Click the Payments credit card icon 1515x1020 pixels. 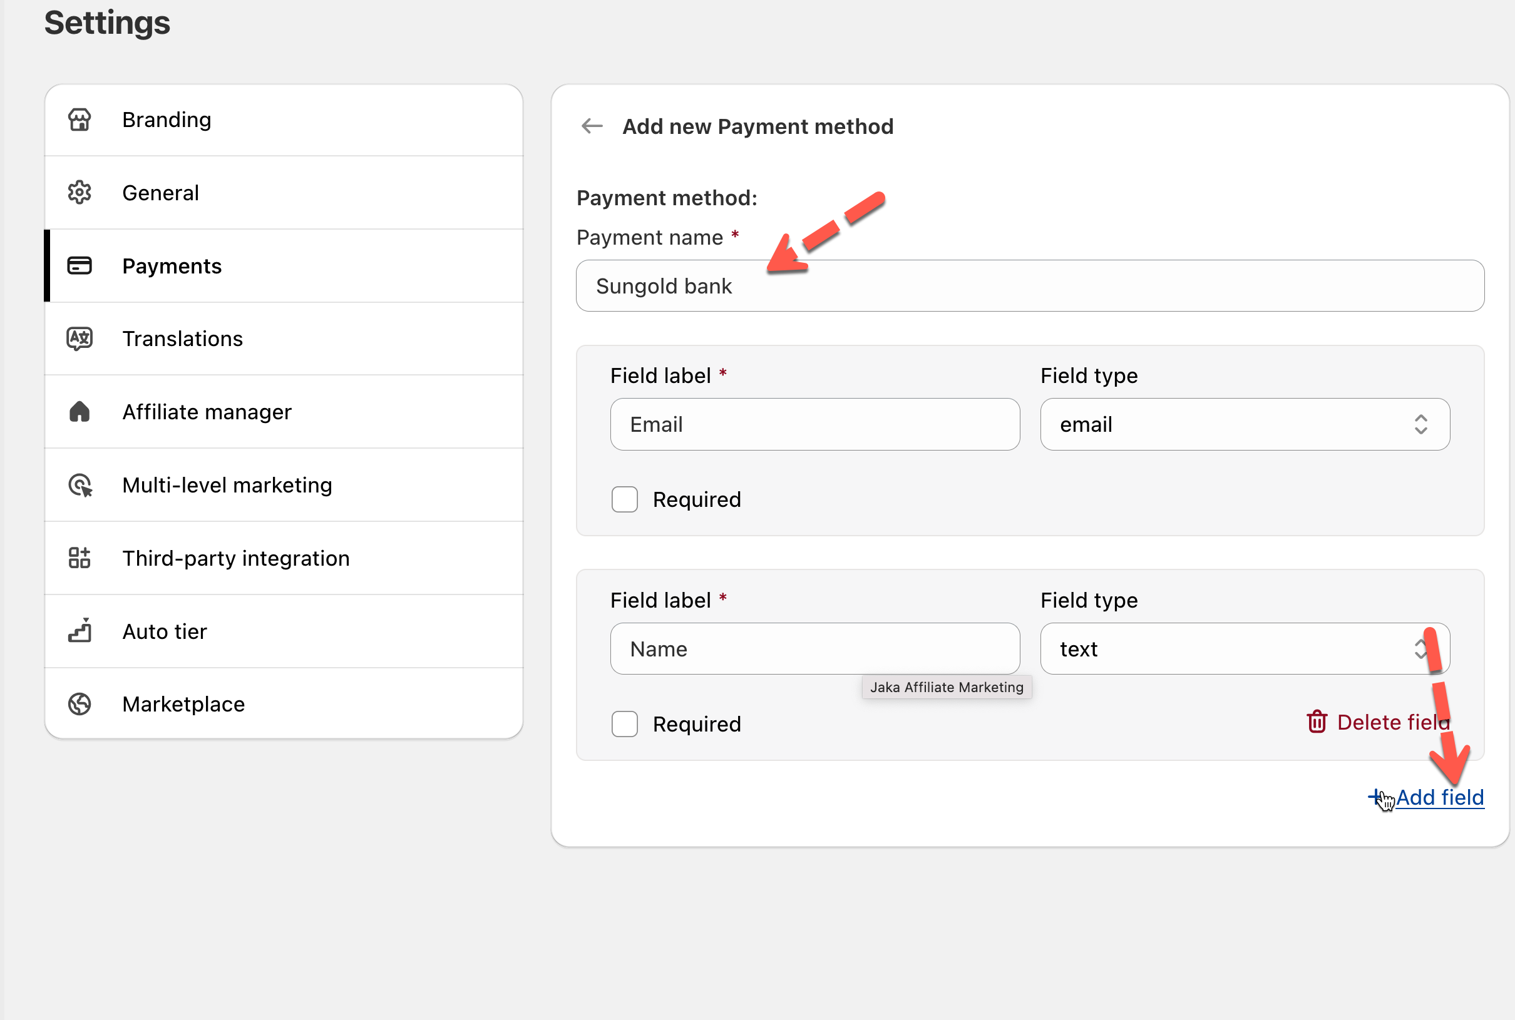coord(80,265)
